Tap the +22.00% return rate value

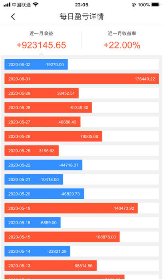coord(122,45)
